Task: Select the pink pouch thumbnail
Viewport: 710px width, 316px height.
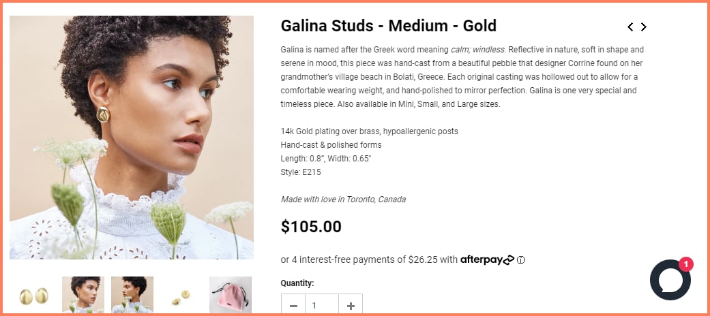Action: pos(231,294)
